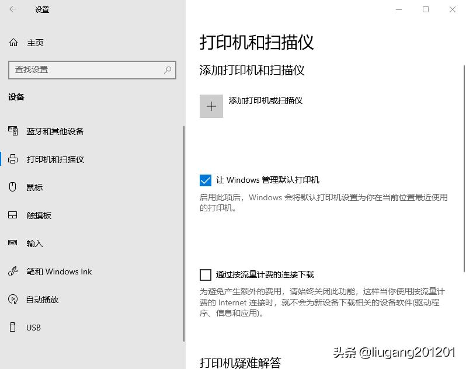Close the 设置 window
Viewport: 466px width, 369px height.
click(453, 9)
